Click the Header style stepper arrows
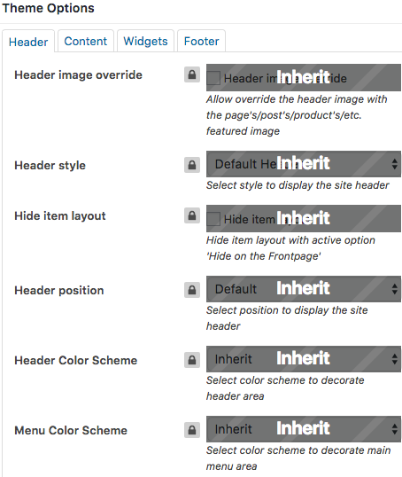The height and width of the screenshot is (477, 402). [x=394, y=164]
